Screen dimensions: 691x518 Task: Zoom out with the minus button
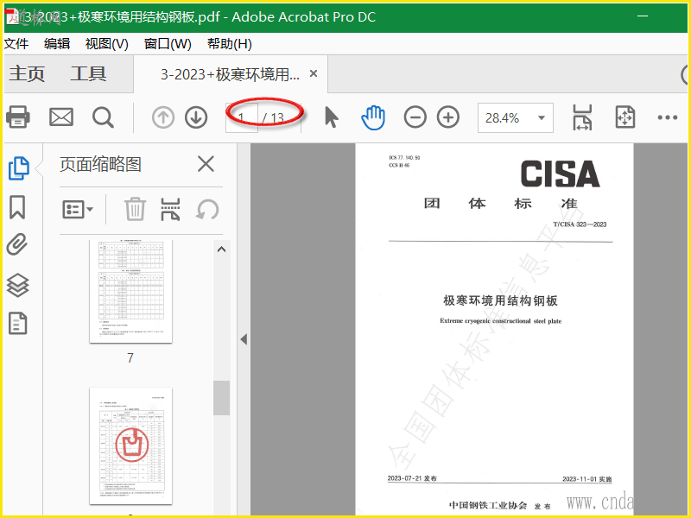pyautogui.click(x=415, y=117)
